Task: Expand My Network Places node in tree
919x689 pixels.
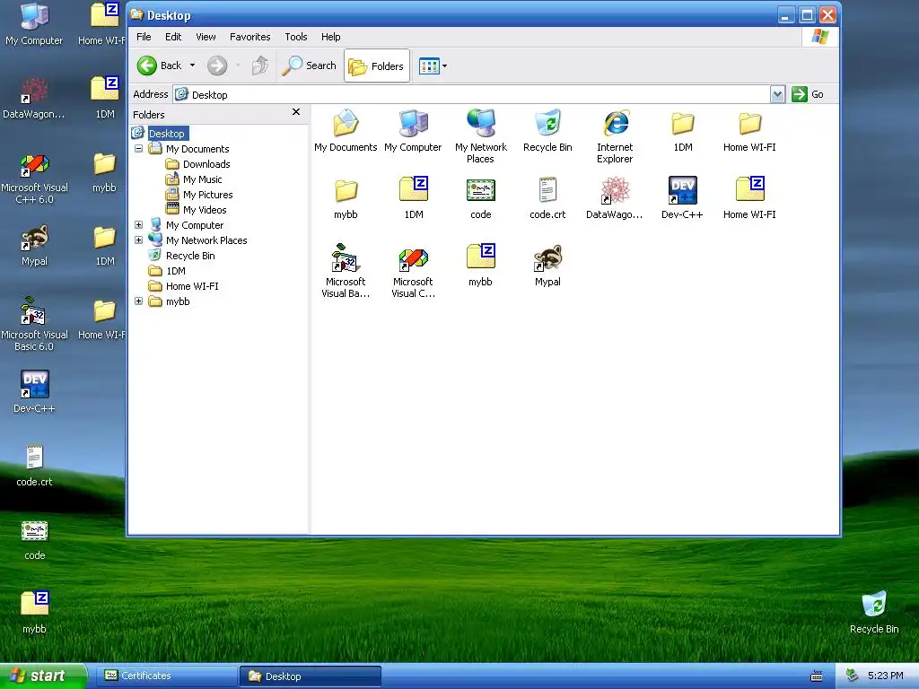Action: (138, 240)
